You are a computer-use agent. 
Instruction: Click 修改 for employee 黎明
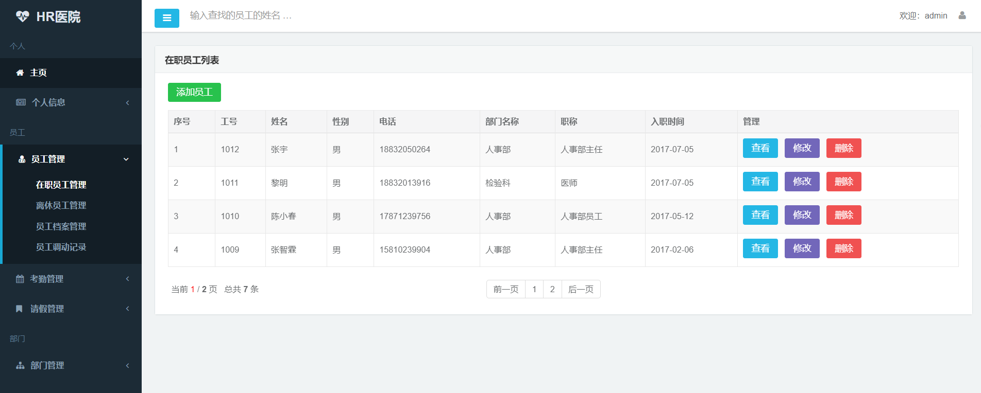click(x=802, y=182)
